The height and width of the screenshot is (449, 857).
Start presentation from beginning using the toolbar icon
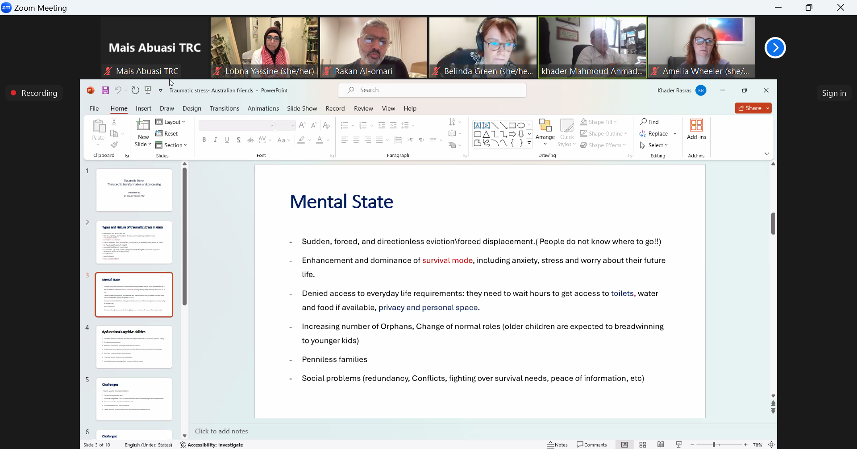click(x=148, y=91)
